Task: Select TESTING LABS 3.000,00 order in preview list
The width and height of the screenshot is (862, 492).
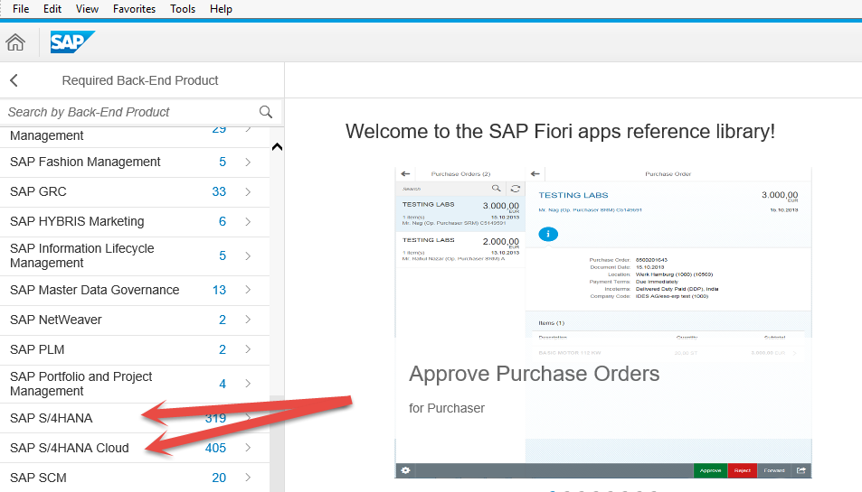Action: click(x=460, y=213)
